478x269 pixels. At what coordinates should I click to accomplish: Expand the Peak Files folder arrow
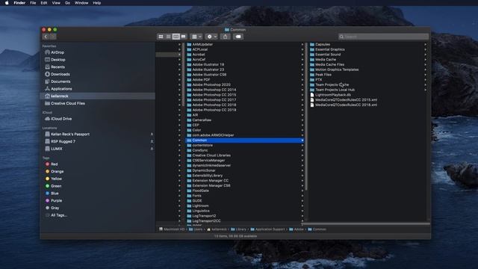(425, 75)
